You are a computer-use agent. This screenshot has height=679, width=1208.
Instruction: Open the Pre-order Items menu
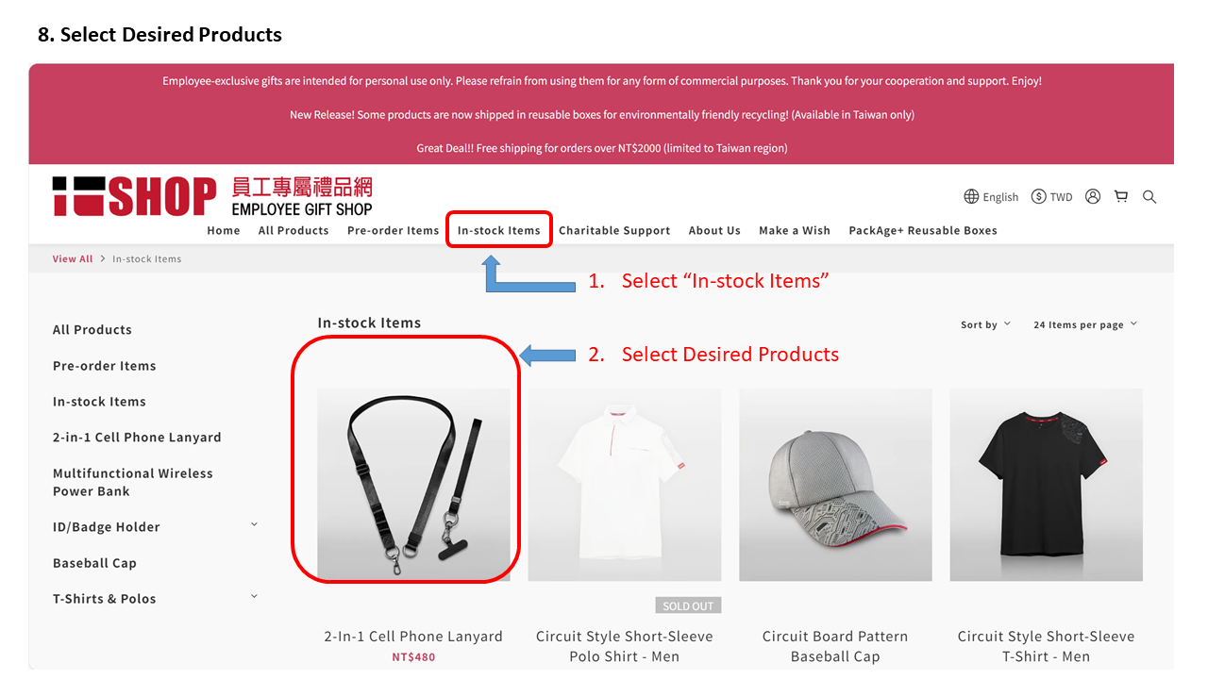393,230
